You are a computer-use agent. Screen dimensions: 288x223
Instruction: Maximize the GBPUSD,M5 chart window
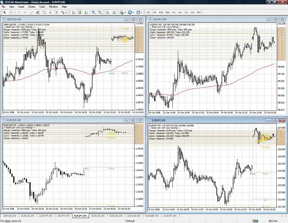point(134,19)
